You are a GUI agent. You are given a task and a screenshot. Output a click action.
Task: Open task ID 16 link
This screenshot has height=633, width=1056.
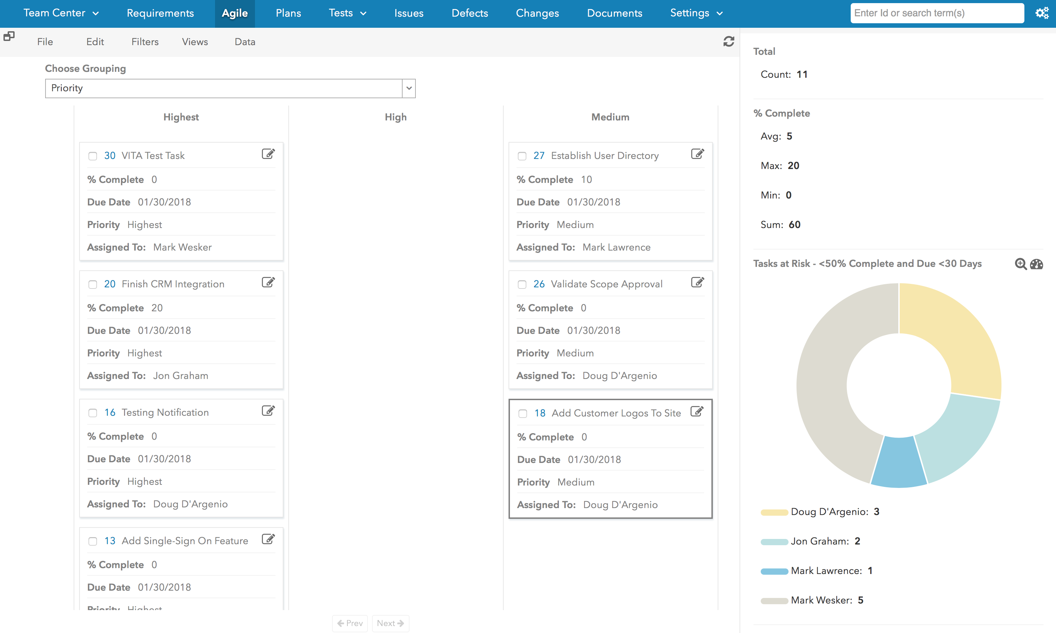click(x=110, y=413)
